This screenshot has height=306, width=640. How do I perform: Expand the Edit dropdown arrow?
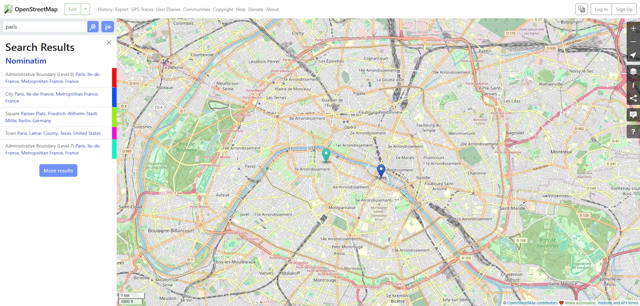pyautogui.click(x=85, y=9)
